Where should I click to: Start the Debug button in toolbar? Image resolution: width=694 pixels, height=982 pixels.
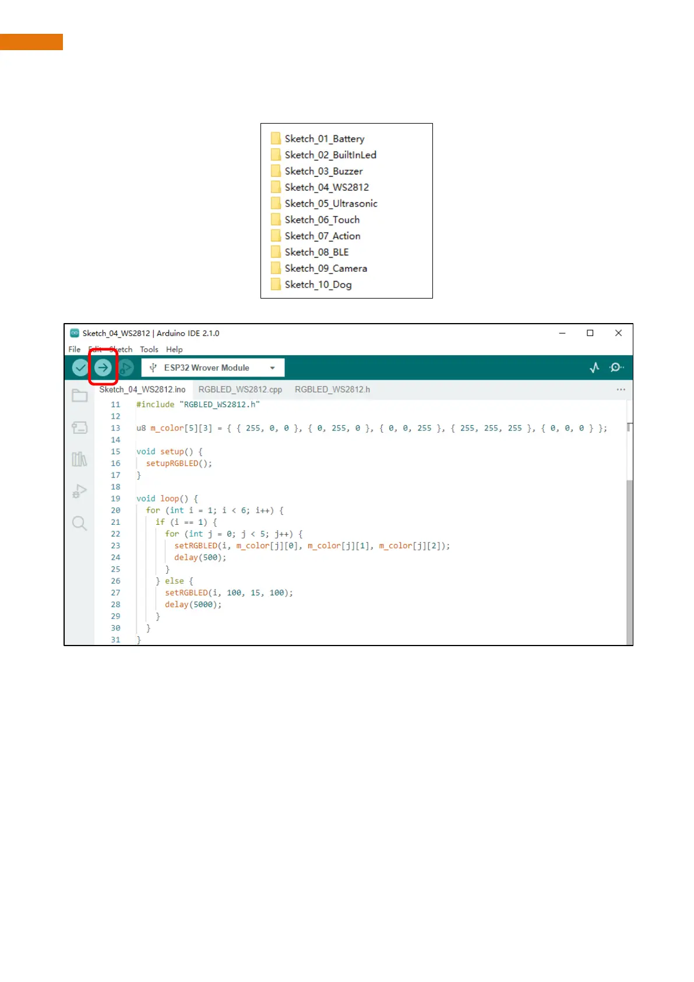pos(126,367)
